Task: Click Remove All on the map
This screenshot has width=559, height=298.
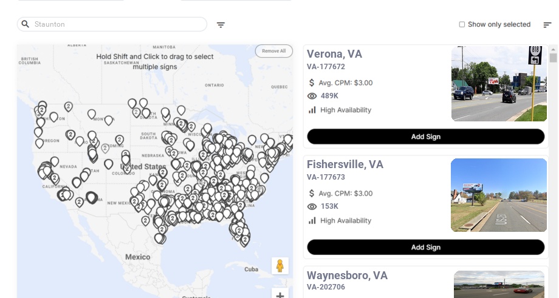Action: (x=273, y=51)
